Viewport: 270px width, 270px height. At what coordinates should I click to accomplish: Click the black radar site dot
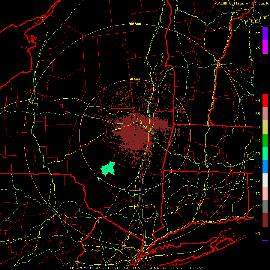coord(135,135)
